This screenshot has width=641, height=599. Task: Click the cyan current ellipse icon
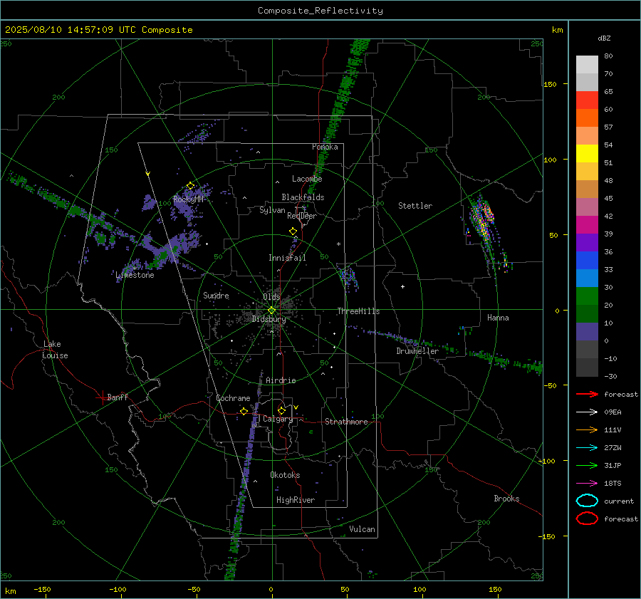click(587, 501)
